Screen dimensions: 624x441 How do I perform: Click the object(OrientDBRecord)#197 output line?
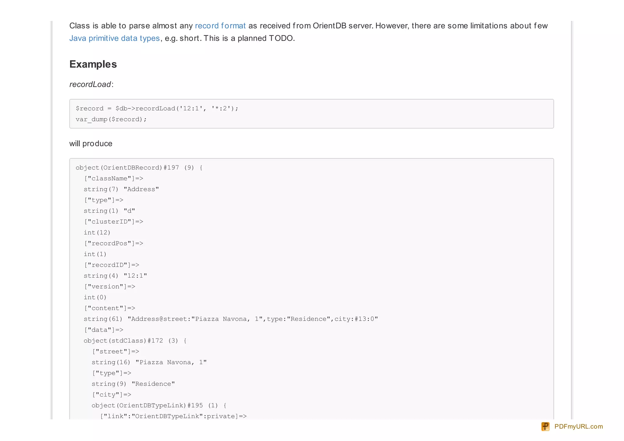139,168
